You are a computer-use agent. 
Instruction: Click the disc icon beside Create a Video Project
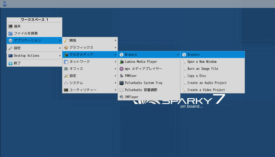pyautogui.click(x=184, y=90)
